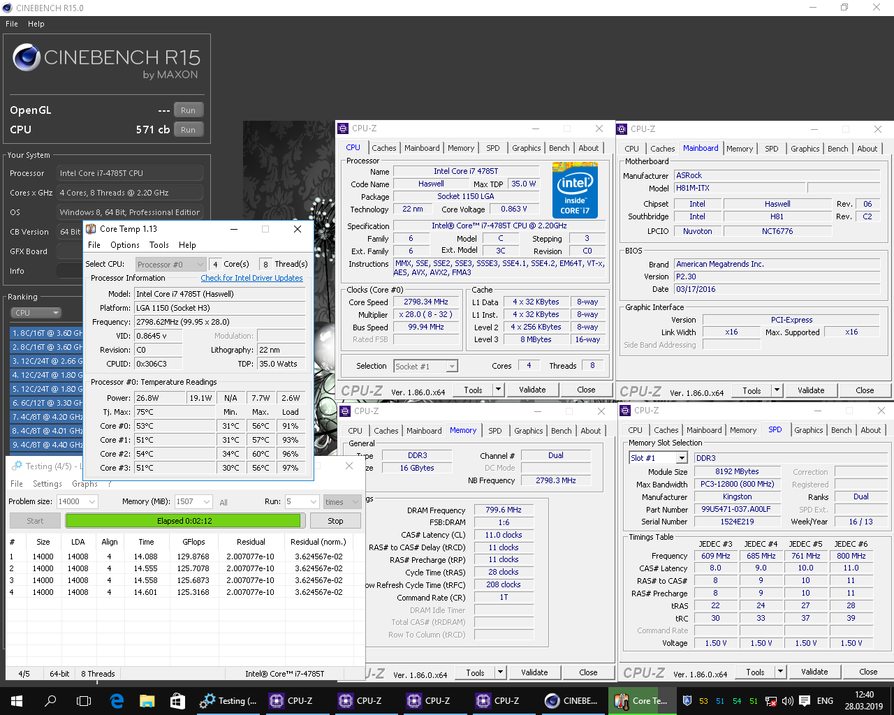Open the Options menu in Core Temp

(x=125, y=245)
